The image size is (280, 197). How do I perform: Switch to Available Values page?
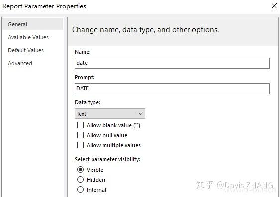pos(28,37)
